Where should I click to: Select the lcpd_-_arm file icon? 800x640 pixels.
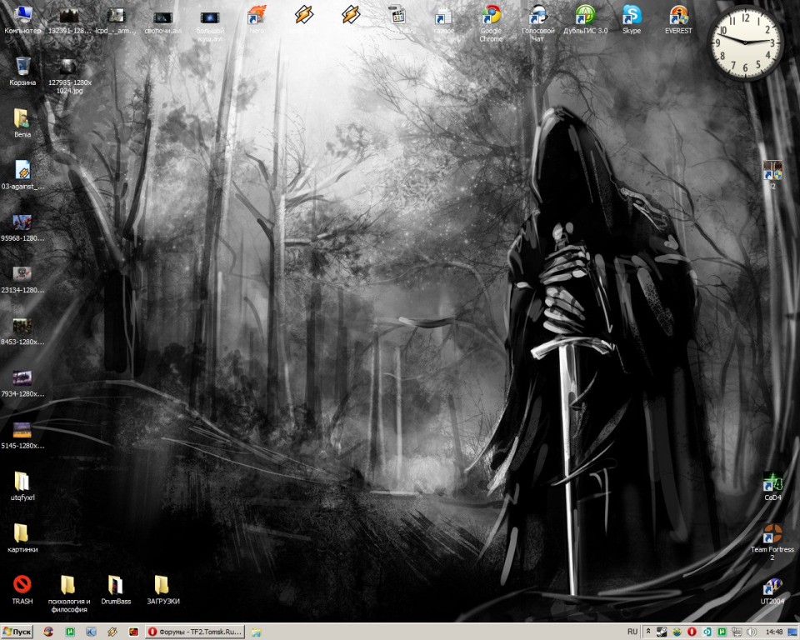116,19
